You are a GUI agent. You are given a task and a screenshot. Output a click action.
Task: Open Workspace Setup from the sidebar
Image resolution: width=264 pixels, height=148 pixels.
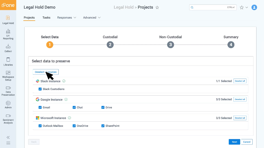click(x=8, y=76)
